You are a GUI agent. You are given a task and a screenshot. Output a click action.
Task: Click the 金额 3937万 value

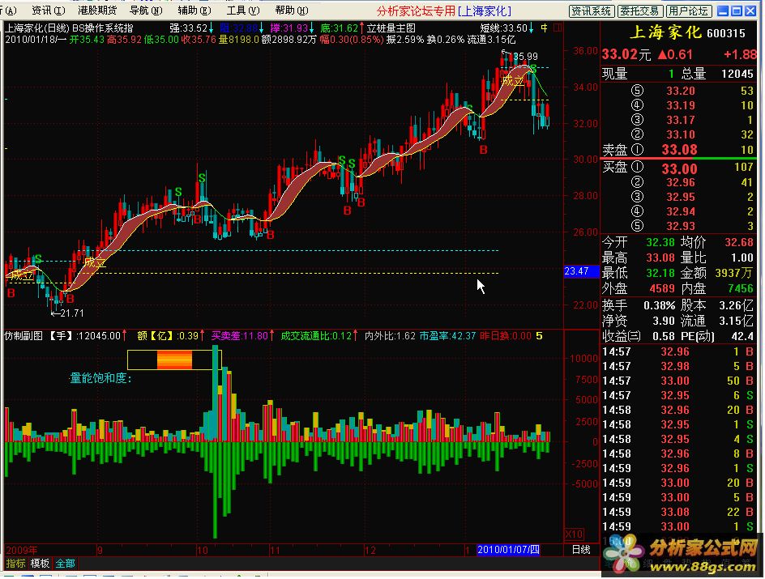734,274
